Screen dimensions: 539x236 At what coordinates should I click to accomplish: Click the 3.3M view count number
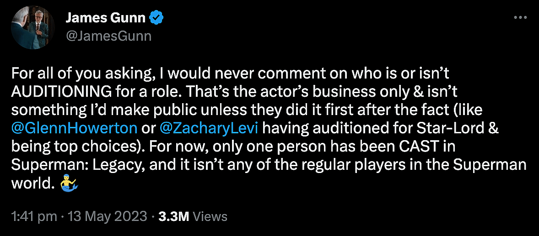[x=173, y=216]
